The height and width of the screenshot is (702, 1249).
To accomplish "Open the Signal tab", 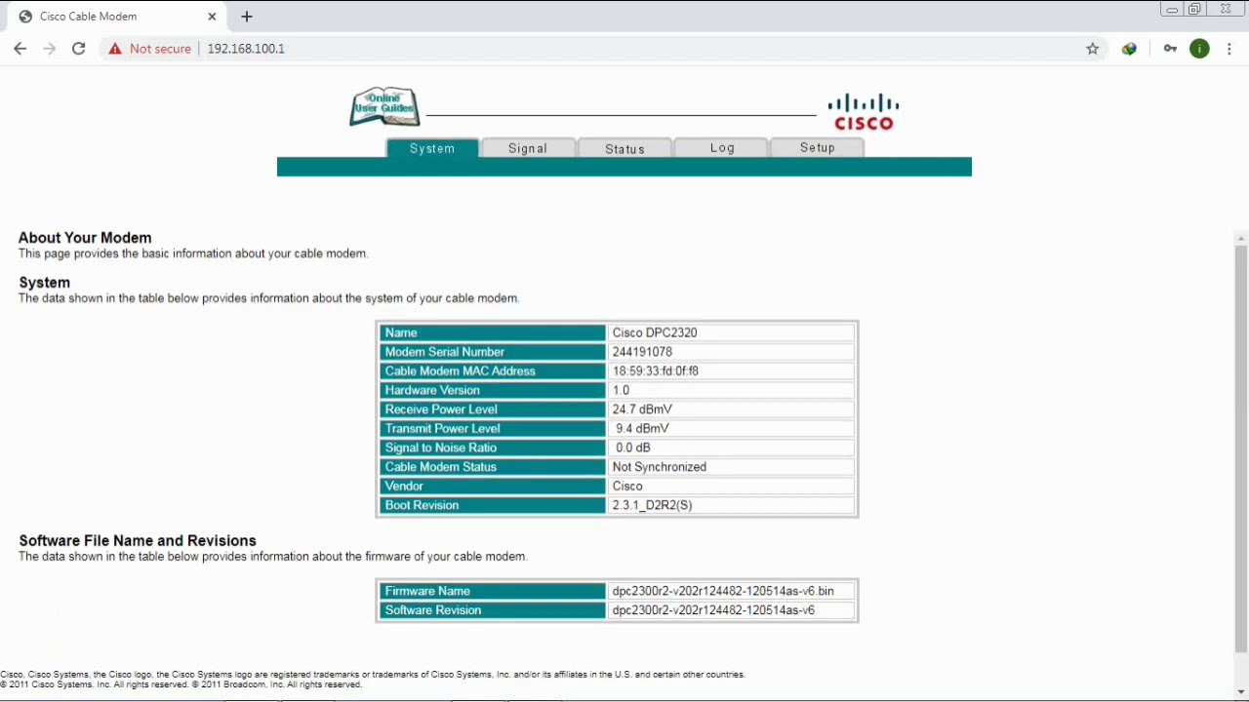I will click(x=528, y=148).
